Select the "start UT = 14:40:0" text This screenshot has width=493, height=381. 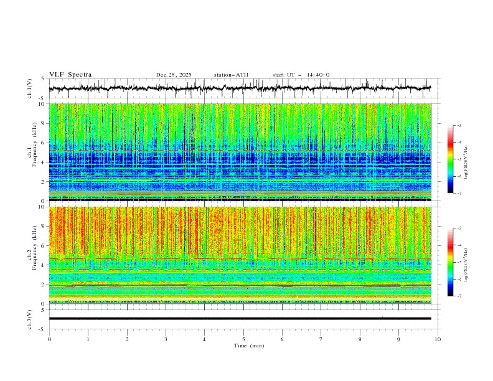[x=301, y=75]
